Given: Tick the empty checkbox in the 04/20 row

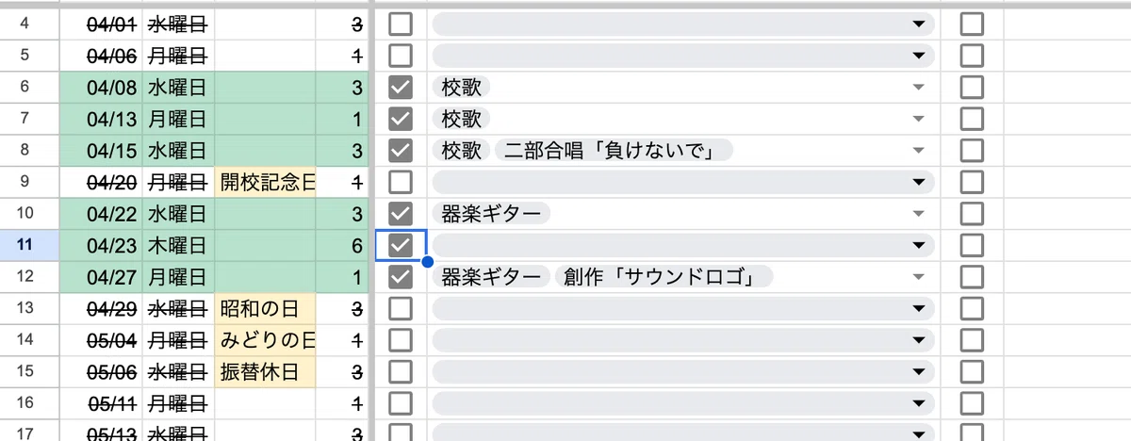Looking at the screenshot, I should (401, 182).
